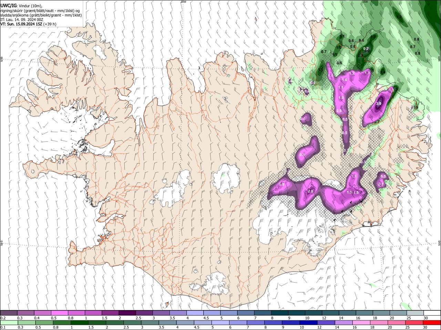Click the darkest green 1–1.5 swatch on rain scale
The image size is (441, 330).
coord(80,322)
